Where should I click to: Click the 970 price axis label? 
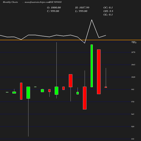tap(133, 102)
